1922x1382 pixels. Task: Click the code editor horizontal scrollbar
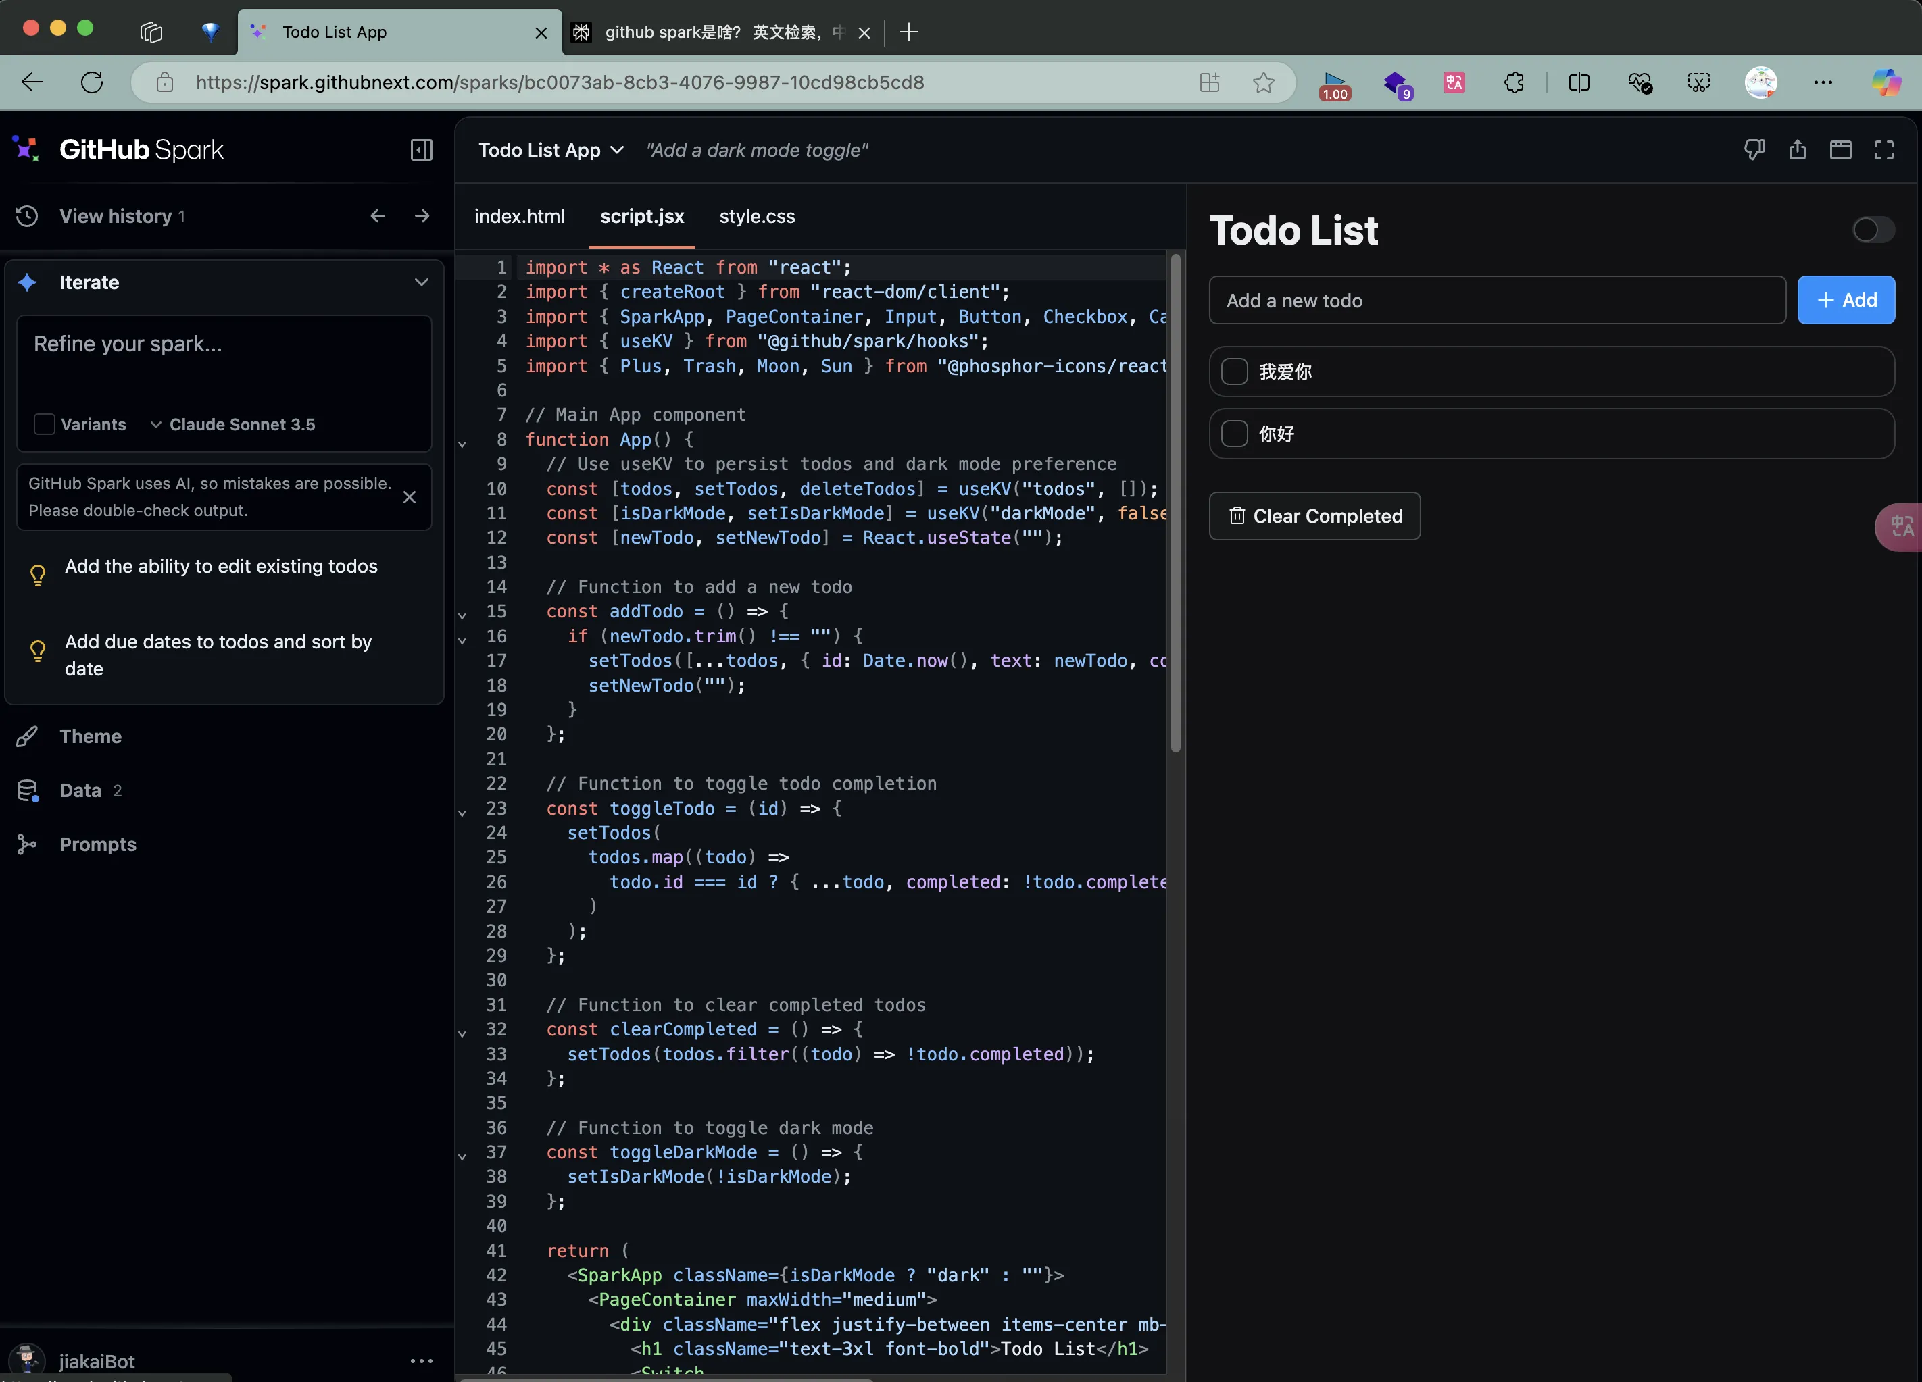tap(666, 1379)
